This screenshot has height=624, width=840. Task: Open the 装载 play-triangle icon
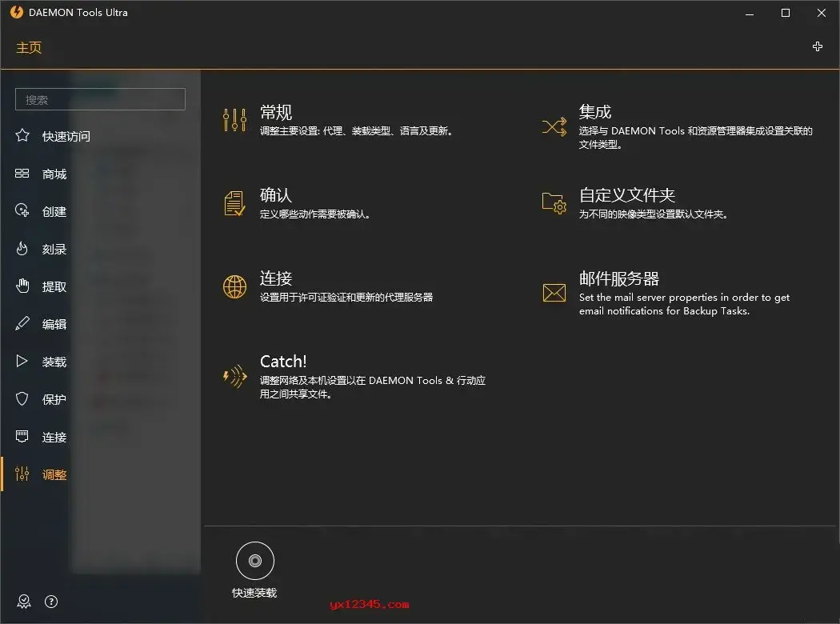tap(22, 361)
